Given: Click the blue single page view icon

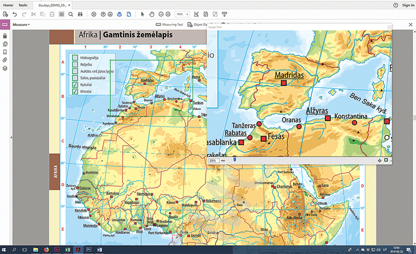Looking at the screenshot, I should (x=128, y=15).
